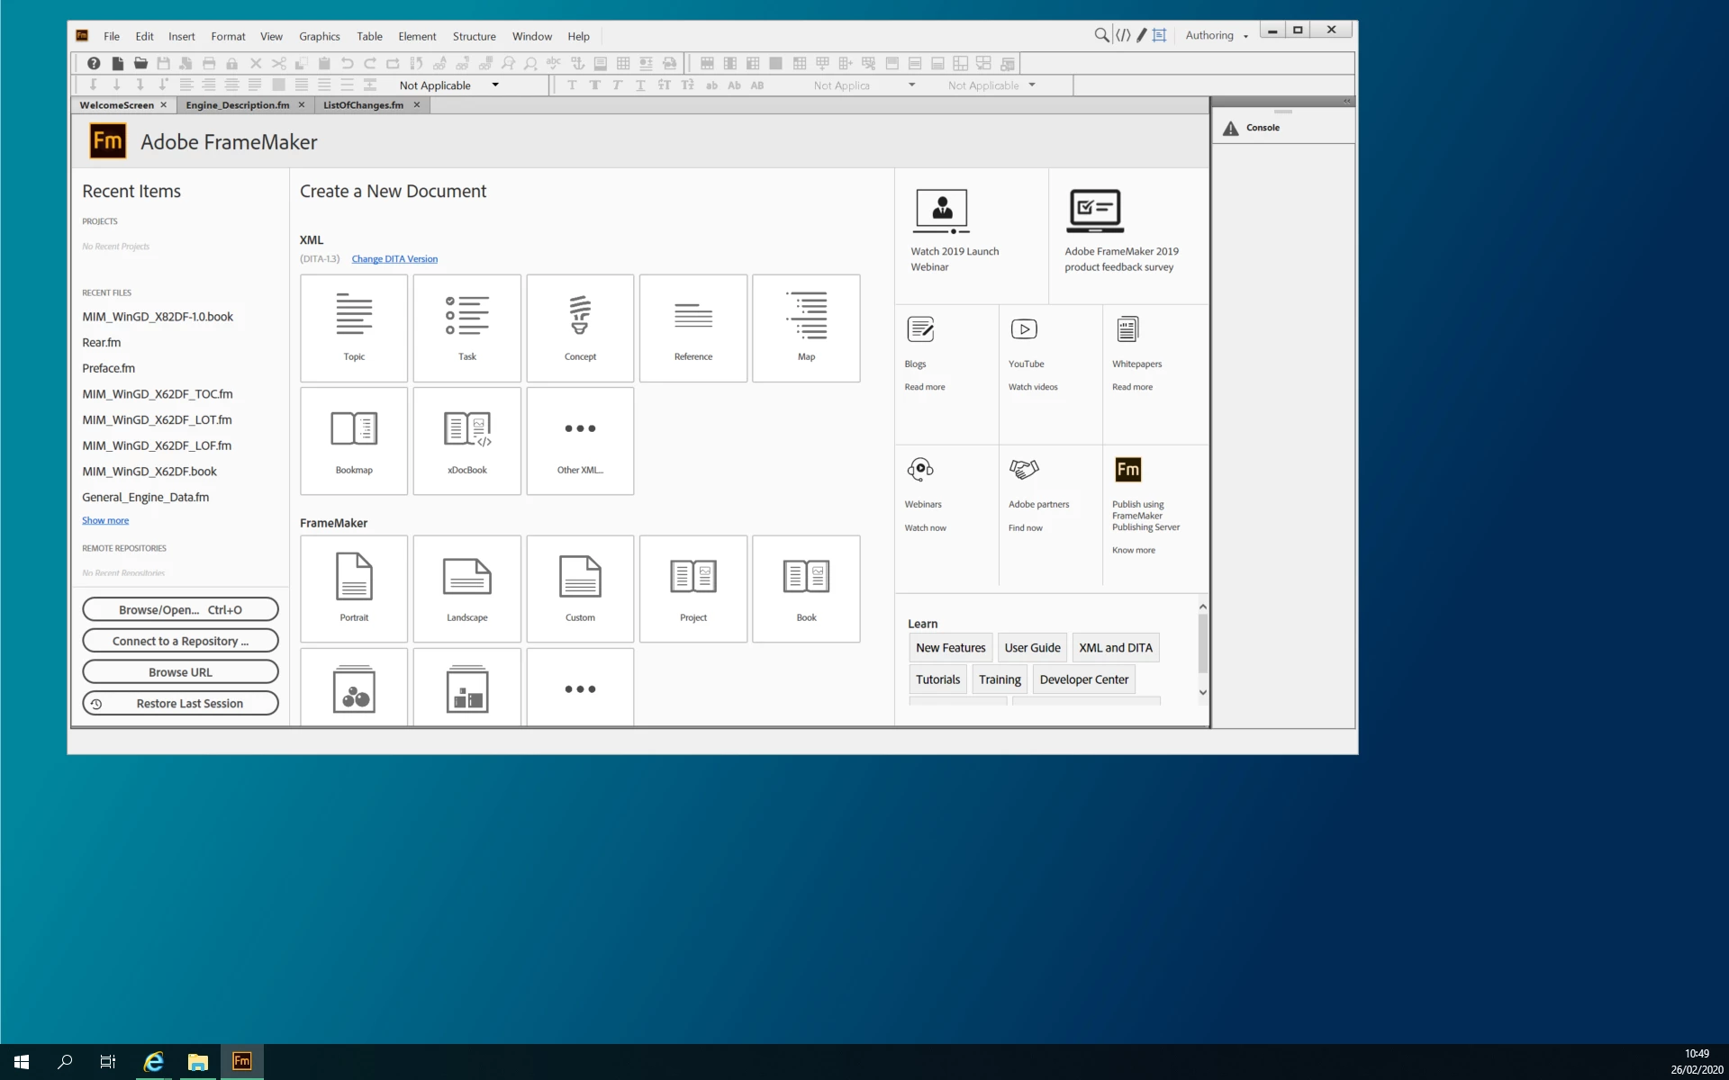1729x1080 pixels.
Task: Click the Console warning triangle icon
Action: pyautogui.click(x=1230, y=128)
